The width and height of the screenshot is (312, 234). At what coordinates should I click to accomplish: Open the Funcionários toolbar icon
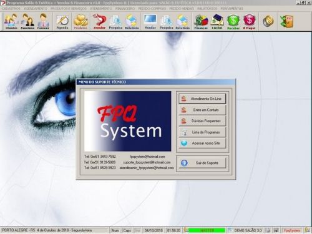27,21
